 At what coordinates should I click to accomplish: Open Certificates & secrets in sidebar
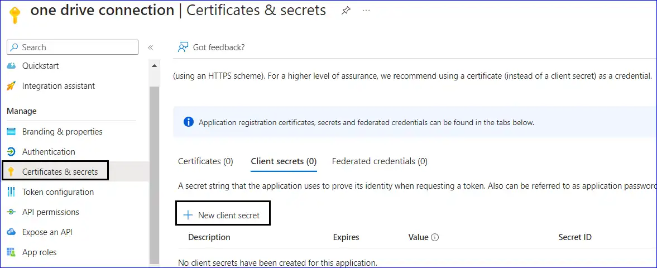(60, 172)
